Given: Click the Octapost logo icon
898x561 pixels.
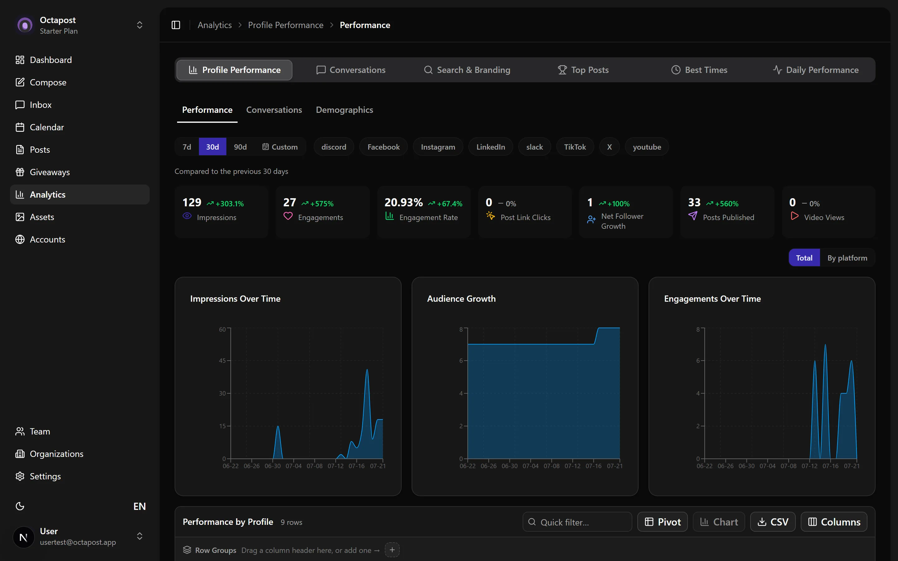Looking at the screenshot, I should 25,25.
